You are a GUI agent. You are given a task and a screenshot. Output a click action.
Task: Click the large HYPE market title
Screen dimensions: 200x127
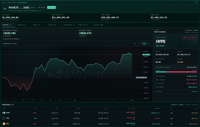pyautogui.click(x=161, y=42)
